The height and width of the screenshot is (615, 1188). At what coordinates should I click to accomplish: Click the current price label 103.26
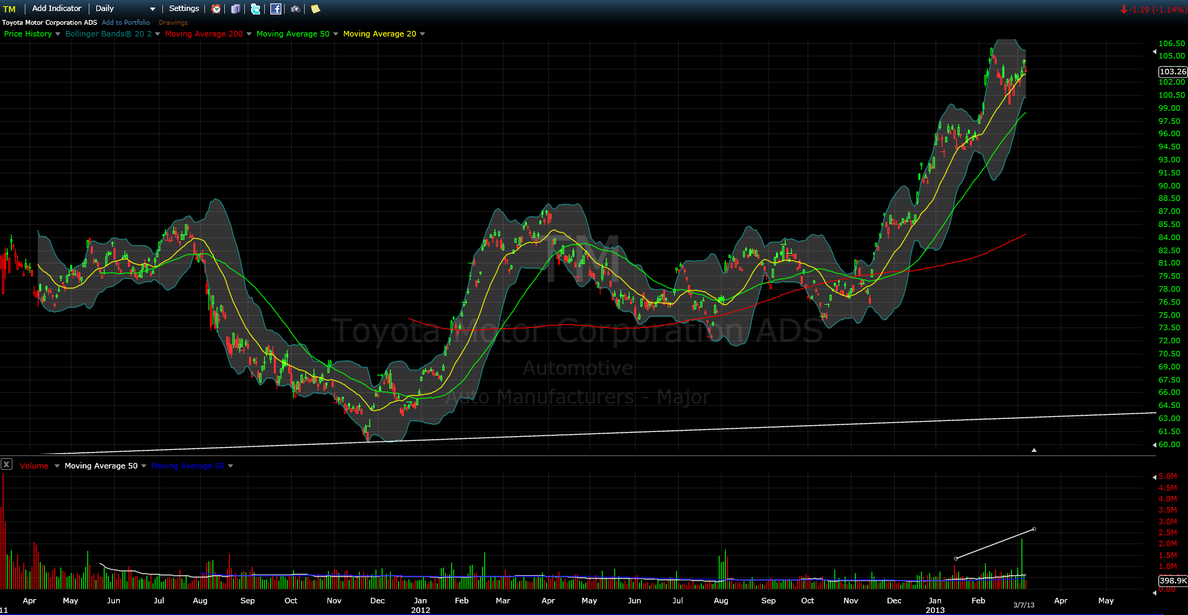(x=1172, y=72)
